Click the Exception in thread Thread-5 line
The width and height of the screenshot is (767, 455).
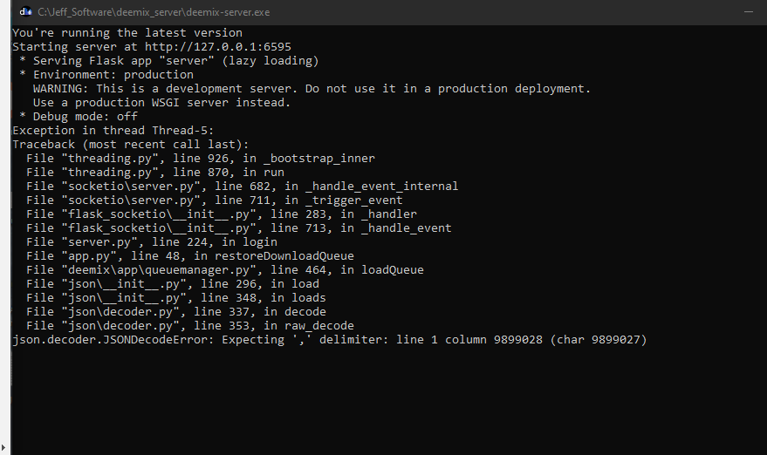click(113, 131)
